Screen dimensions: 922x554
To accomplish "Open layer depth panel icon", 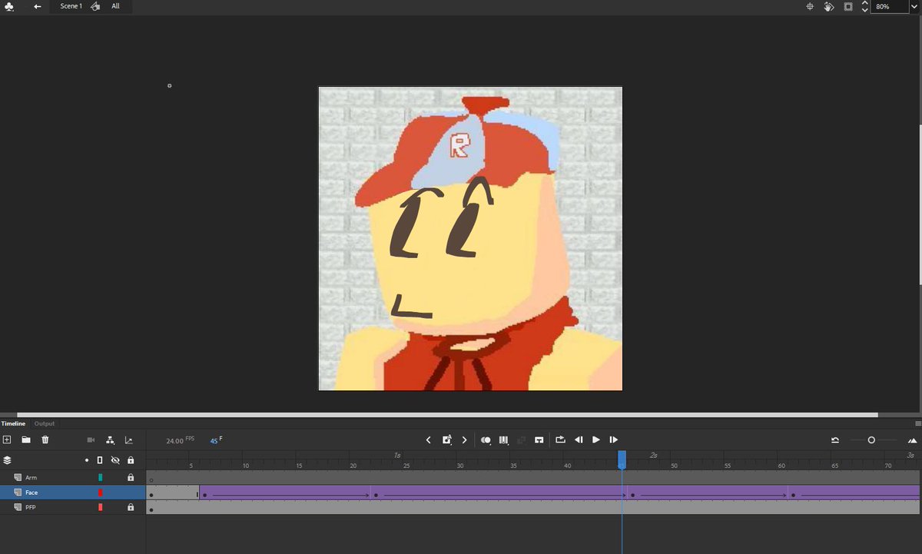I will 128,440.
